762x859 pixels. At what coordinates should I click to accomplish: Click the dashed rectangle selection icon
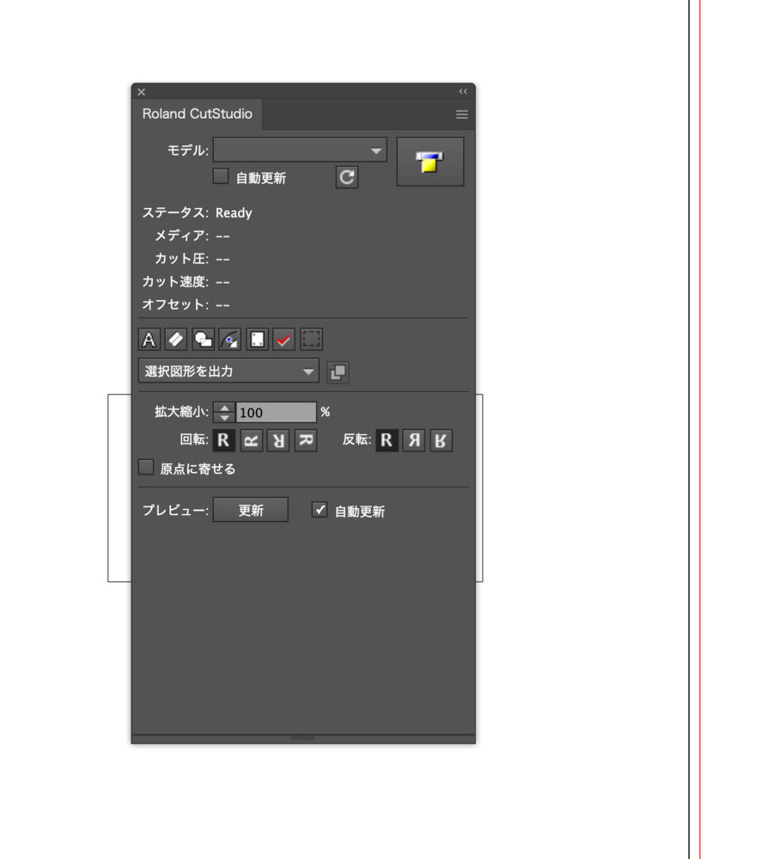311,340
